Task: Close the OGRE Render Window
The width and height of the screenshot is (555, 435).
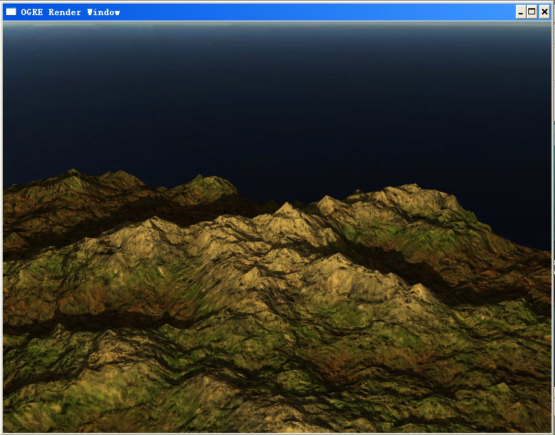Action: (545, 12)
